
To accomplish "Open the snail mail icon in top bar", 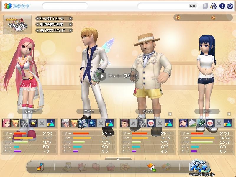I will coord(214,6).
